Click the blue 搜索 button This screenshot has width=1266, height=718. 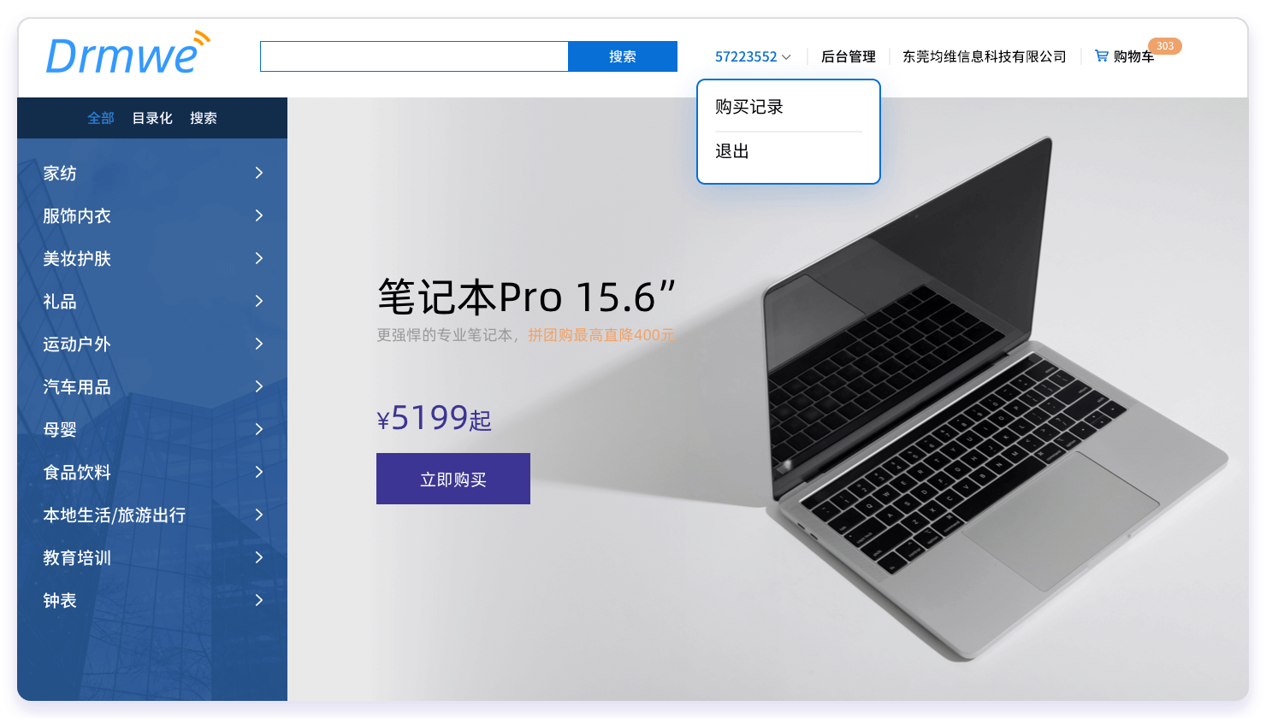pyautogui.click(x=623, y=56)
